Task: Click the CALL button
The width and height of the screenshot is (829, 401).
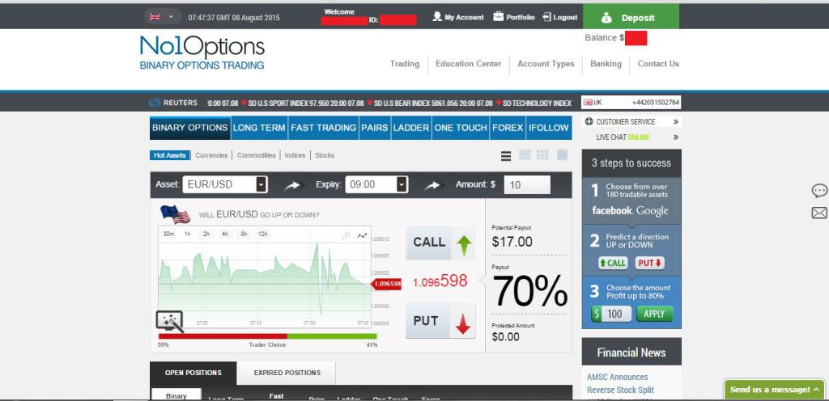Action: coord(440,243)
